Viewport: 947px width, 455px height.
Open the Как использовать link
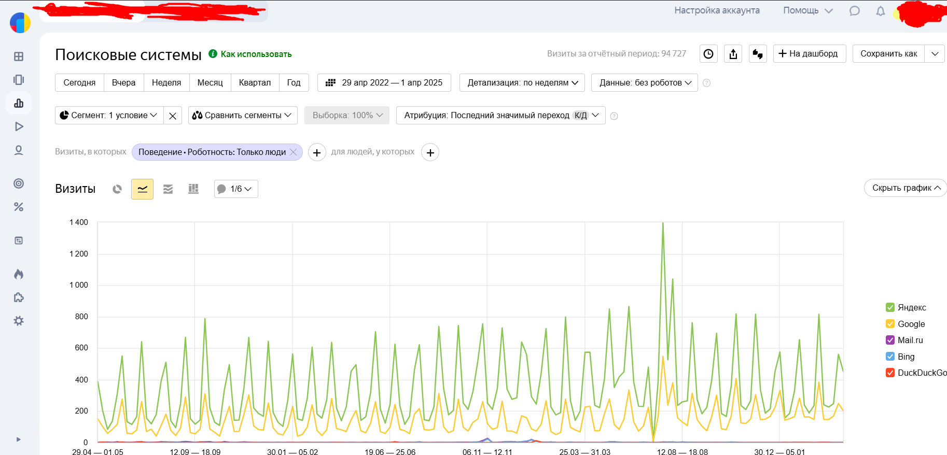(256, 54)
